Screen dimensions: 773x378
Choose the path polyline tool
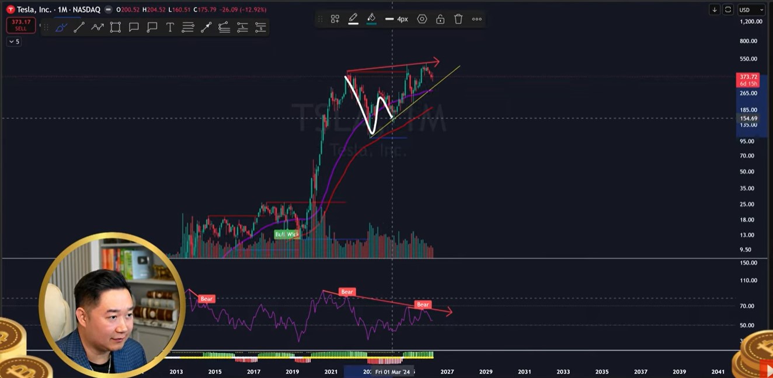coord(98,27)
